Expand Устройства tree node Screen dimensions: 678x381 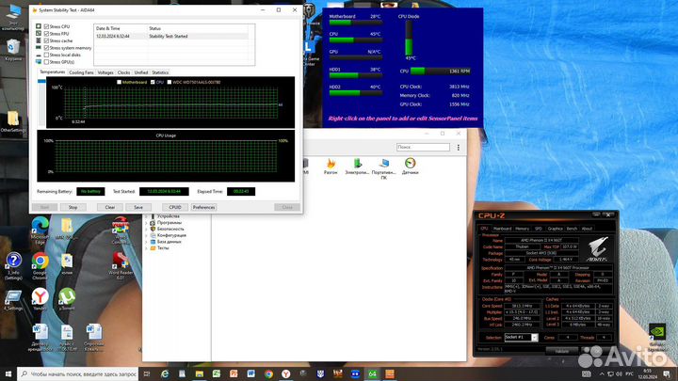click(x=146, y=216)
